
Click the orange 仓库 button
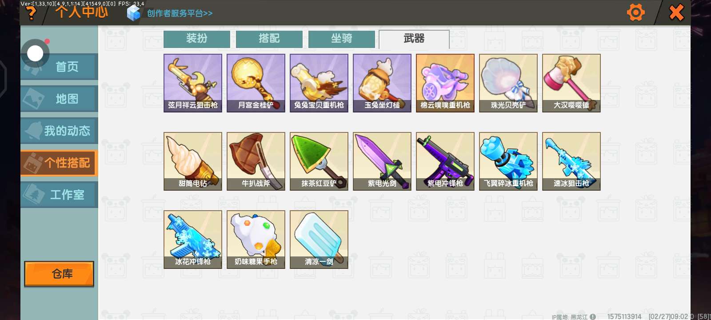tap(59, 274)
